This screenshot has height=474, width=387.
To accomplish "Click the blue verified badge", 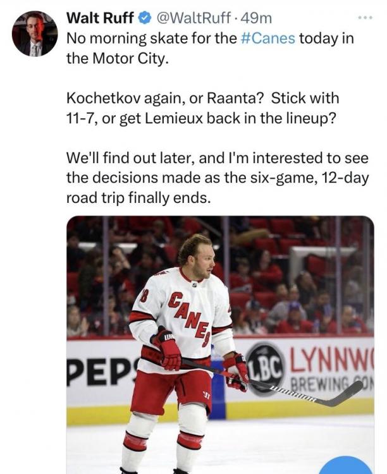I will coord(143,16).
